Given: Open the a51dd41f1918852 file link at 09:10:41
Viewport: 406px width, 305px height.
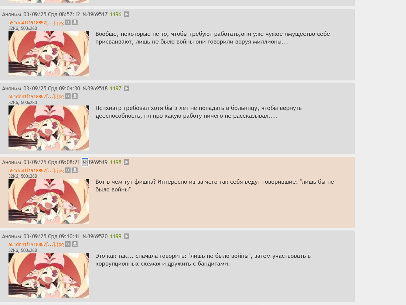Looking at the screenshot, I should tap(36, 245).
